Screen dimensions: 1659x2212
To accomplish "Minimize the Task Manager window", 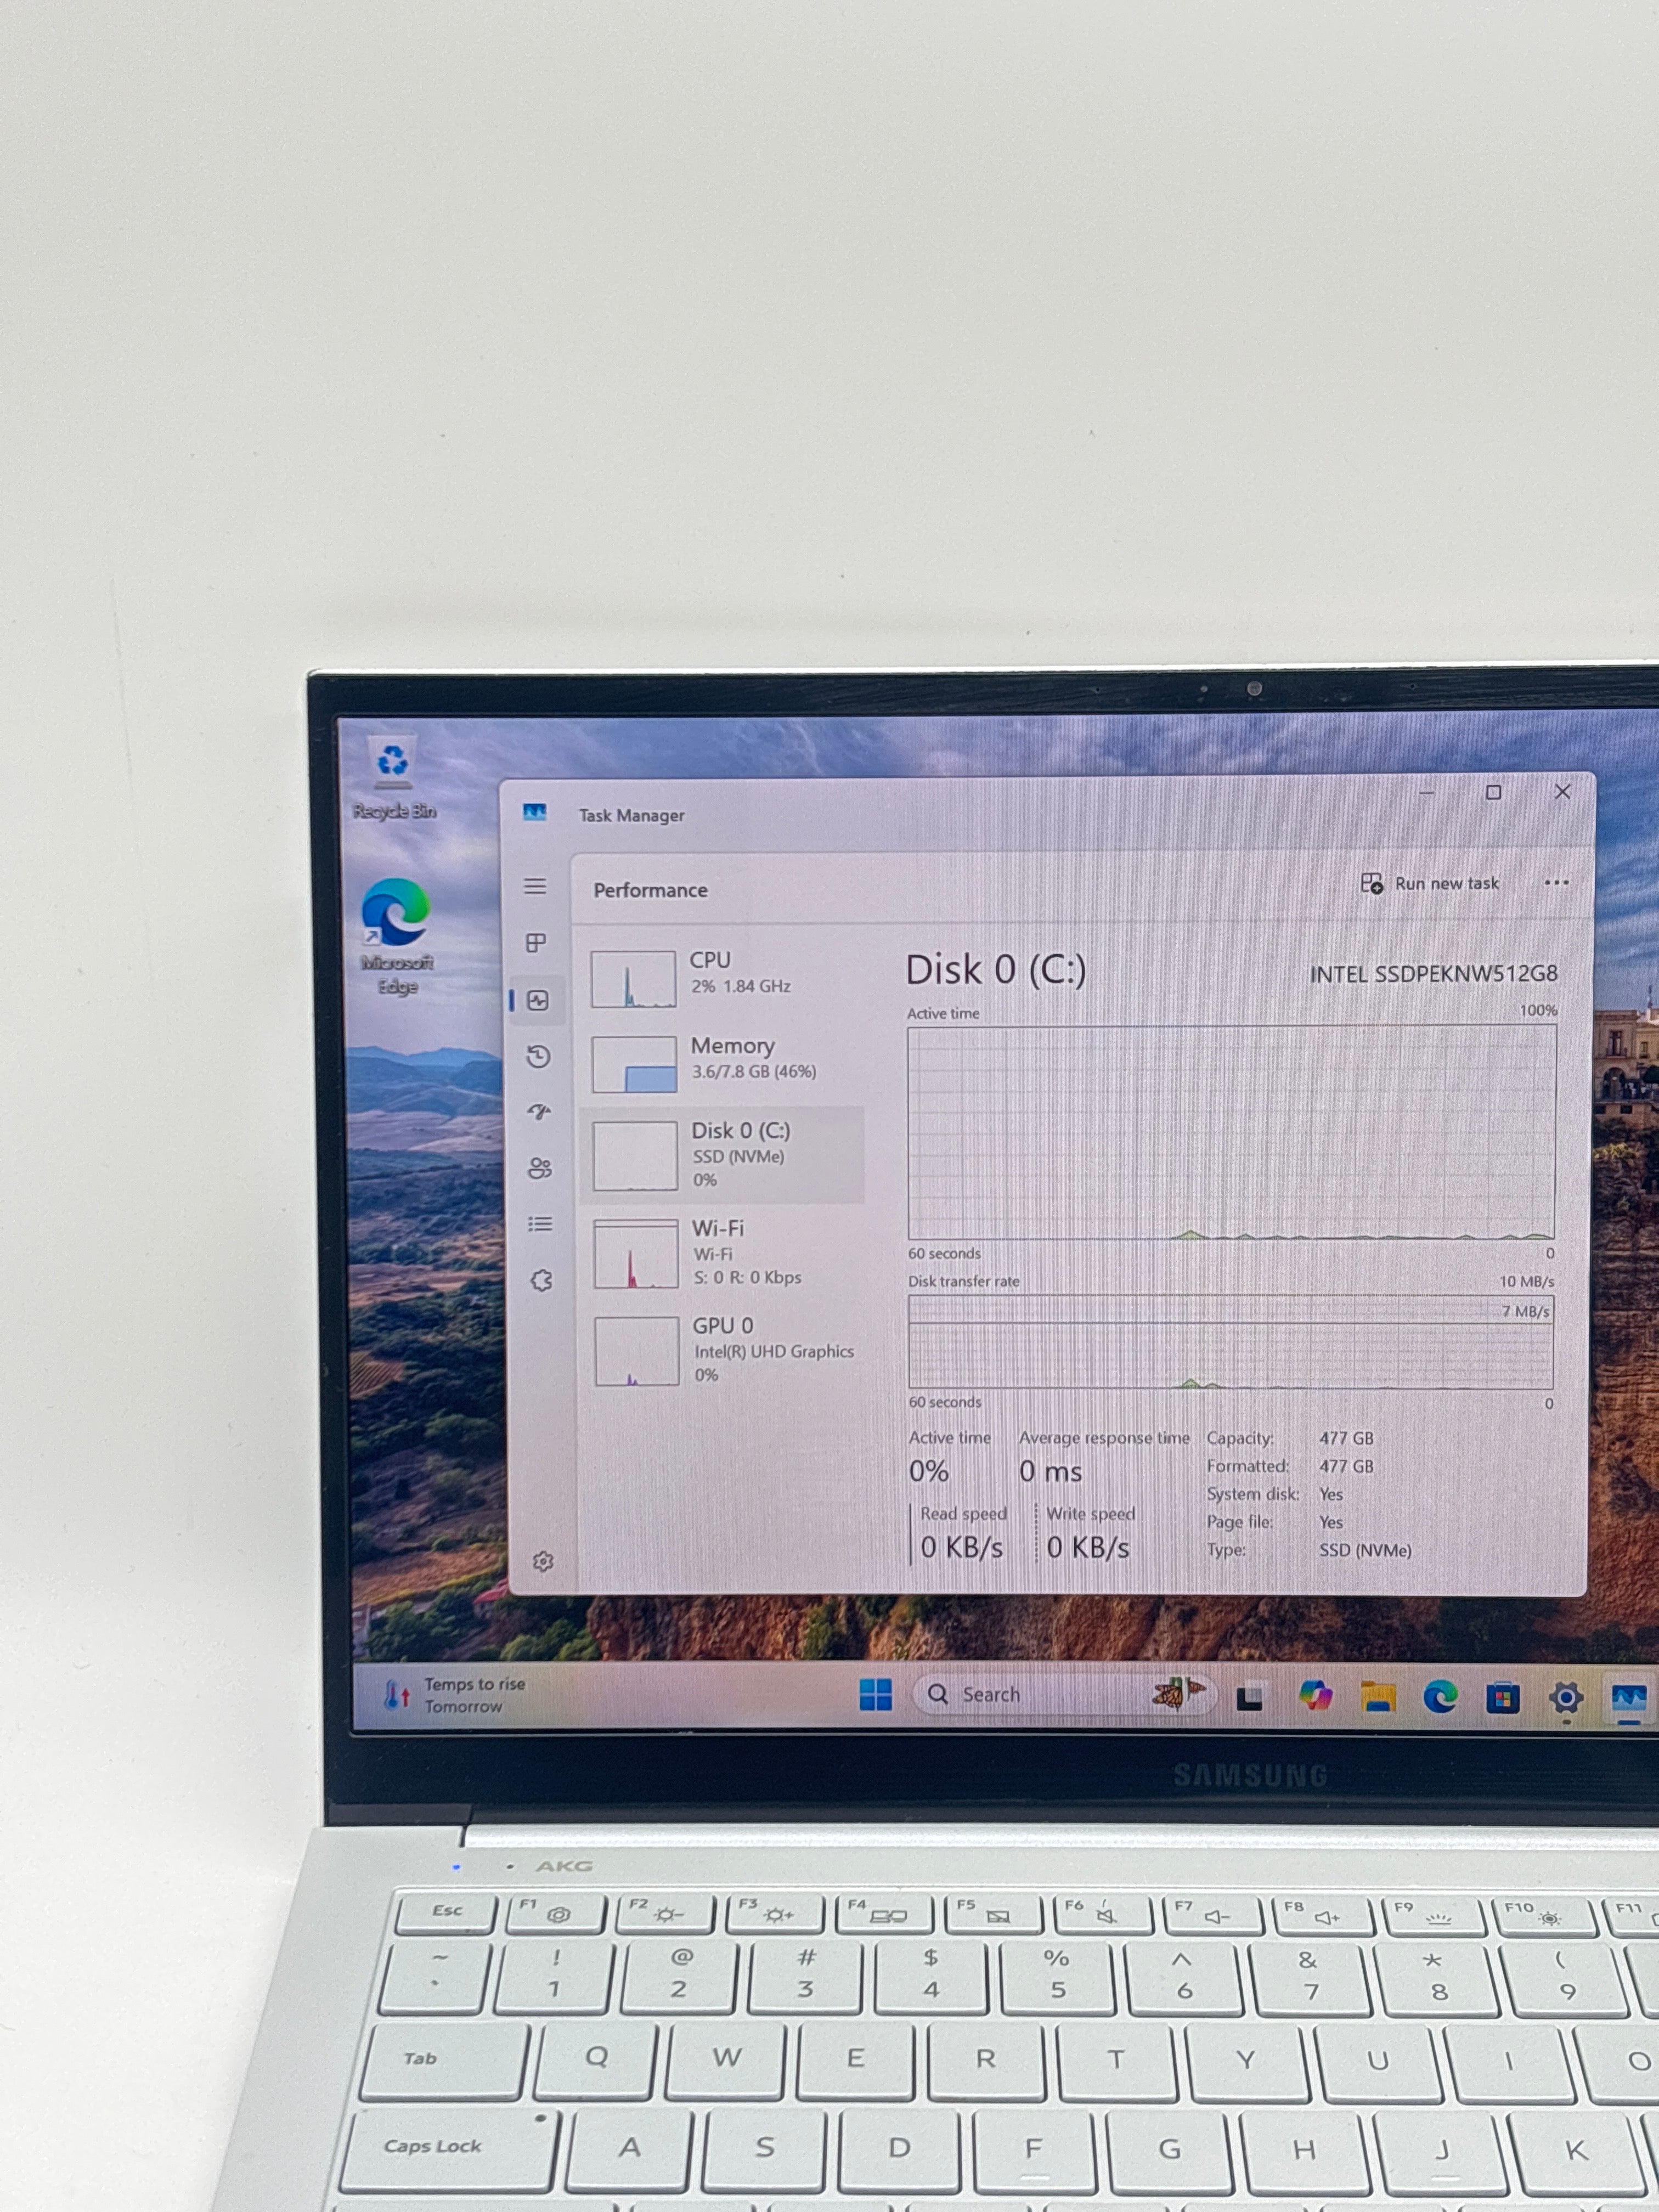I will point(1426,793).
